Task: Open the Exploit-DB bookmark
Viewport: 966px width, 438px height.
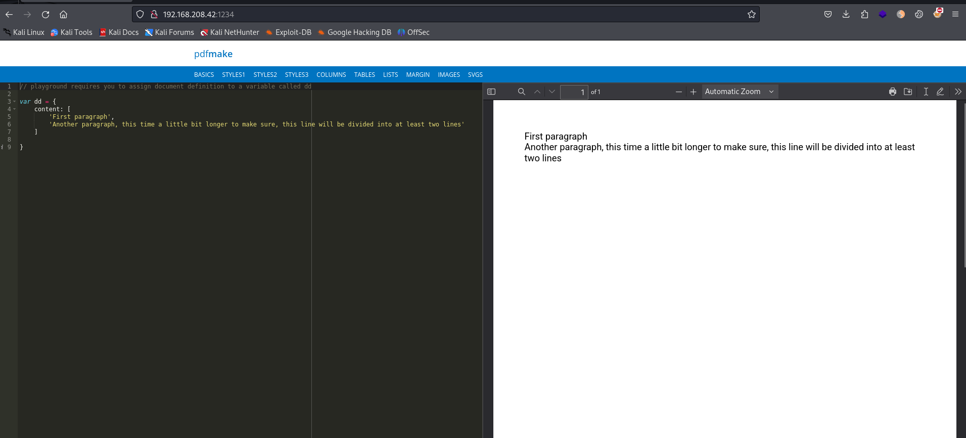Action: (288, 32)
